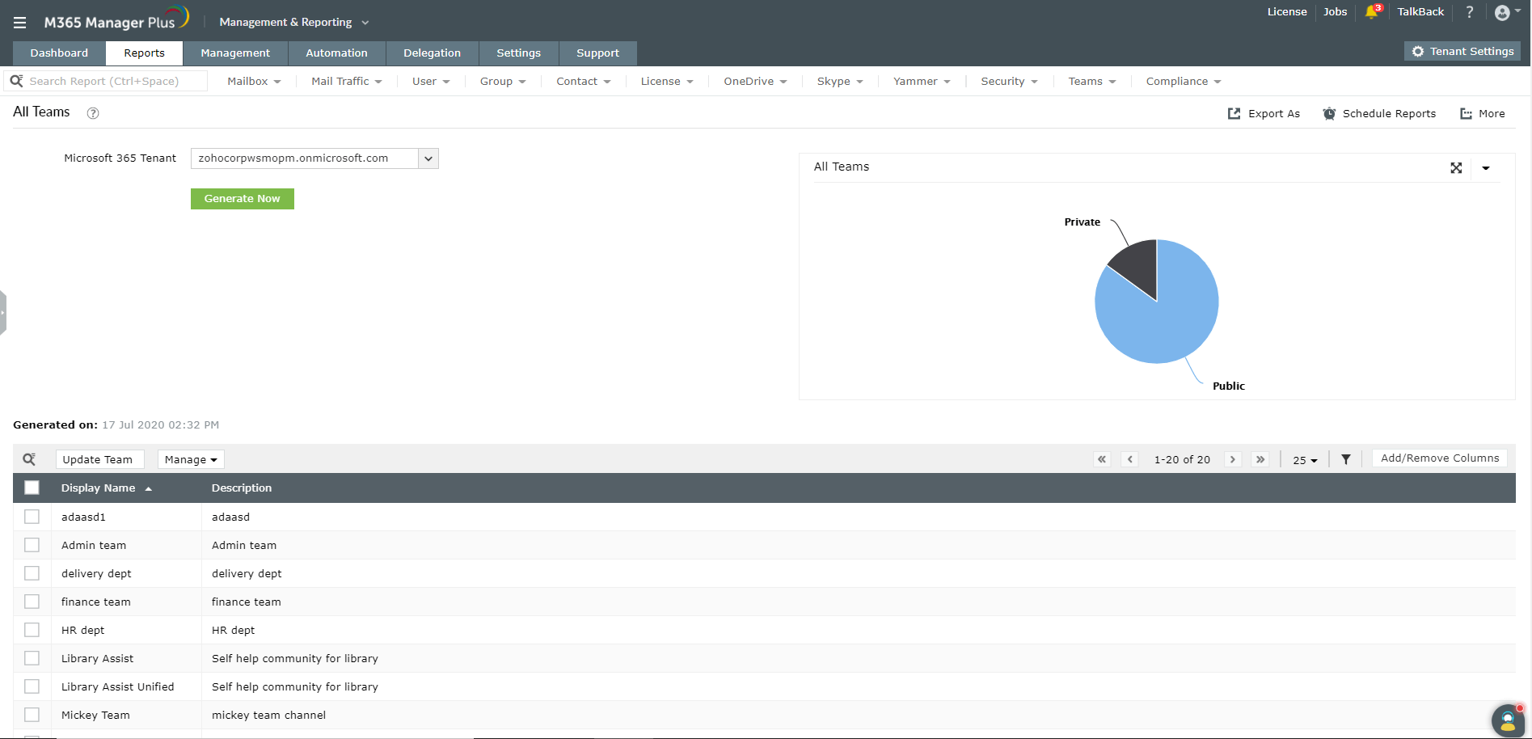Open the User reports dropdown

point(431,82)
